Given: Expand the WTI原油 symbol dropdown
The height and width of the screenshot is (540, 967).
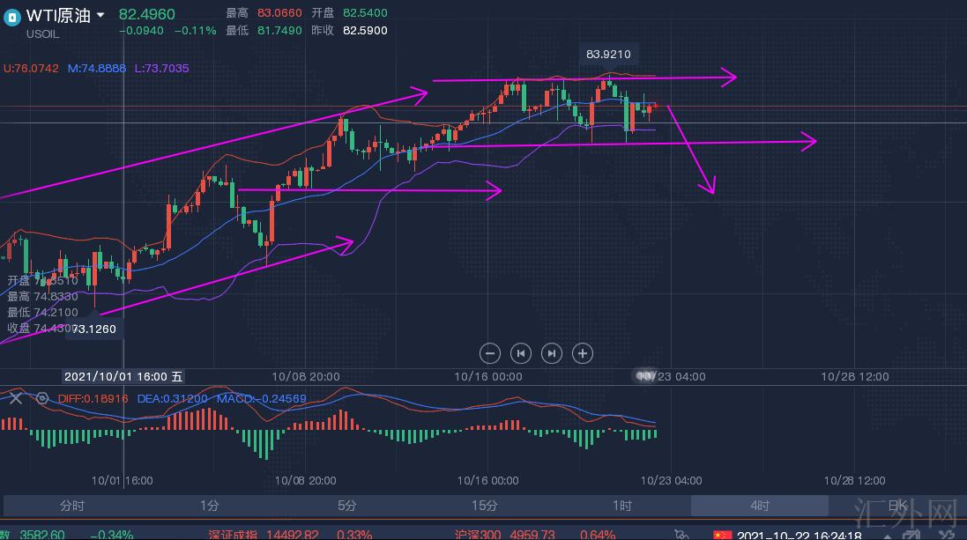Looking at the screenshot, I should (100, 16).
